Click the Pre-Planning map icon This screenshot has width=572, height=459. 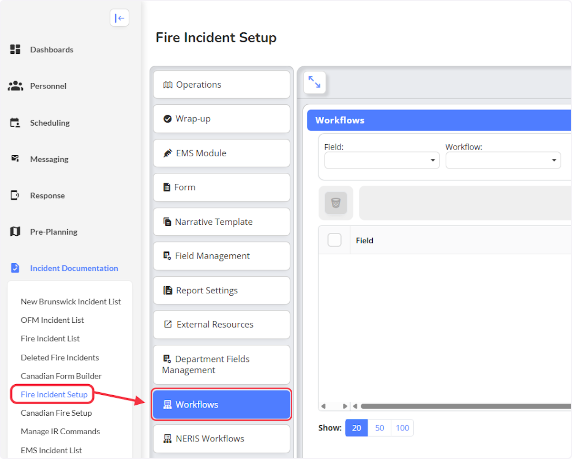(x=15, y=231)
